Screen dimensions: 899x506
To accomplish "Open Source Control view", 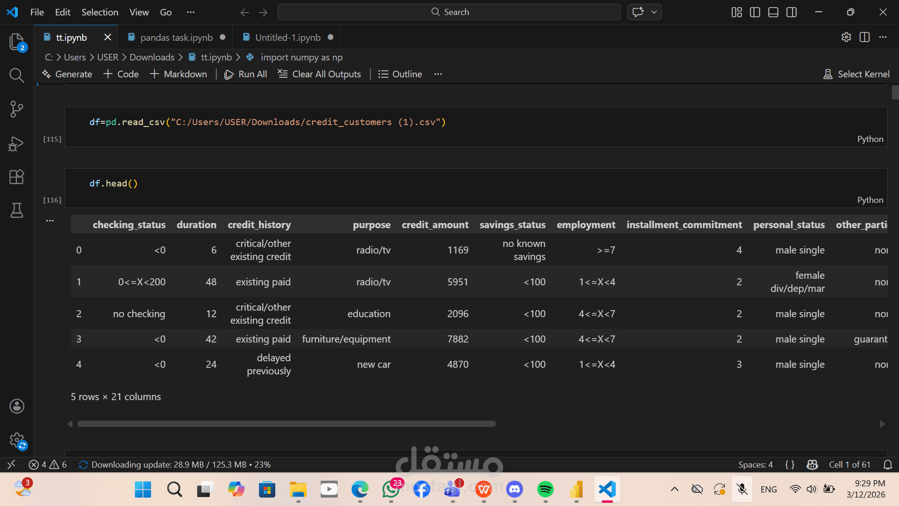I will [16, 109].
